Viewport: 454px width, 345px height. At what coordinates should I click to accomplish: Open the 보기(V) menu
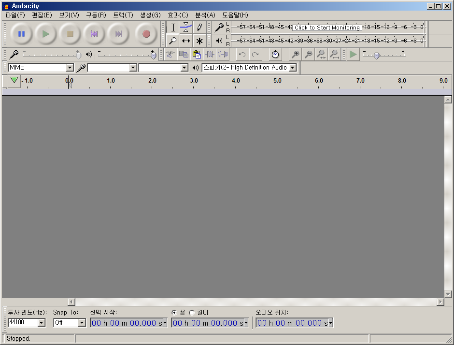(x=69, y=15)
